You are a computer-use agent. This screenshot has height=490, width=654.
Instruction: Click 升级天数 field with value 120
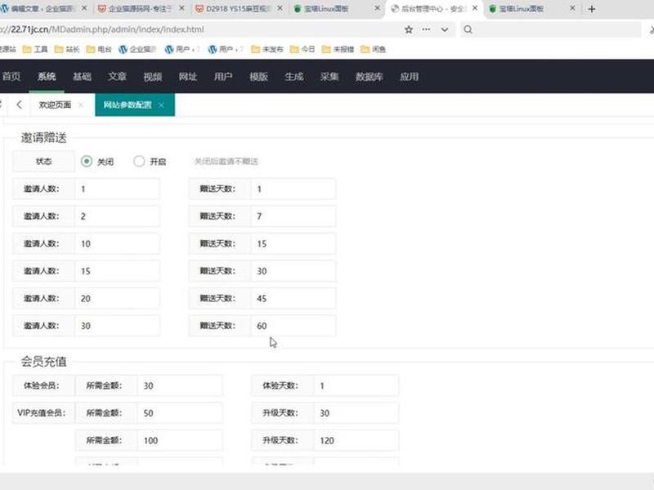click(x=356, y=440)
